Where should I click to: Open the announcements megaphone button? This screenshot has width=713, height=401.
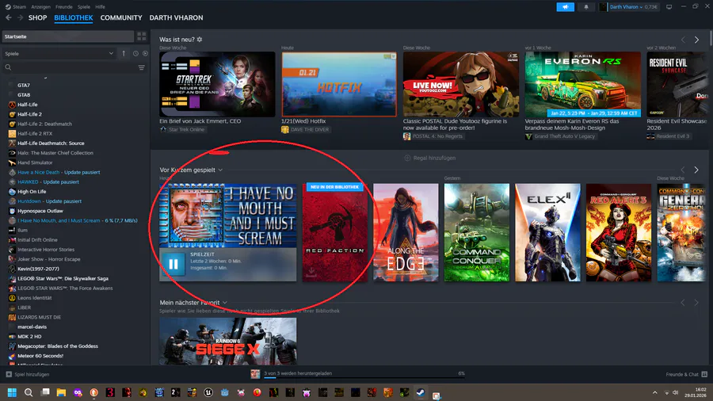[565, 7]
